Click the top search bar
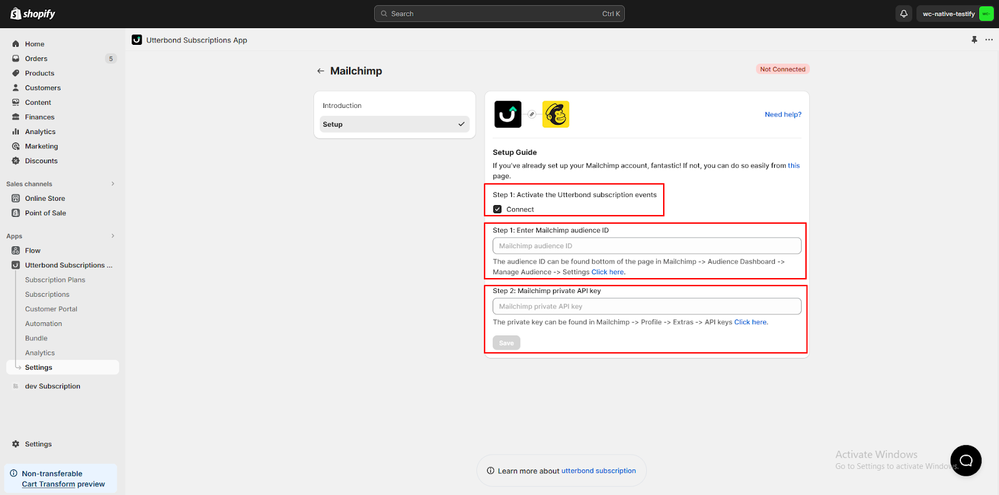The image size is (999, 495). click(x=499, y=14)
